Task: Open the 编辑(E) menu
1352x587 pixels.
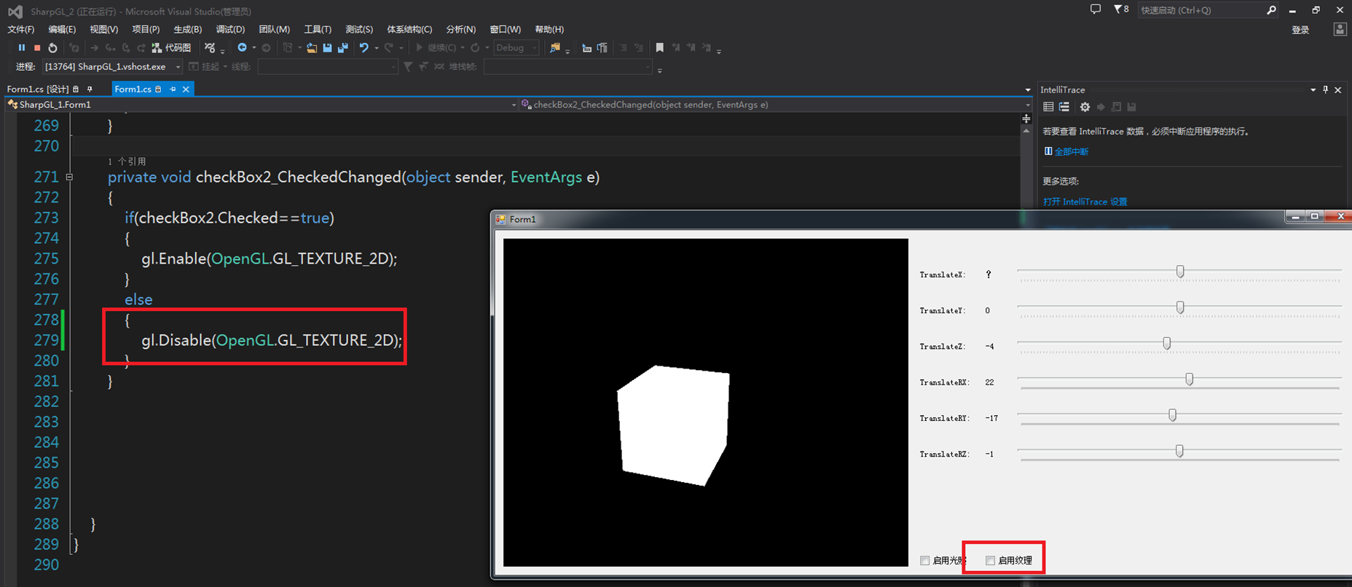Action: click(62, 29)
